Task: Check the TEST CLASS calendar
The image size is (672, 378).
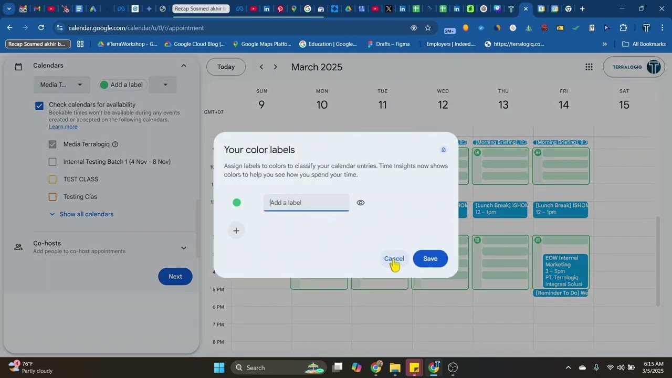Action: click(x=52, y=180)
